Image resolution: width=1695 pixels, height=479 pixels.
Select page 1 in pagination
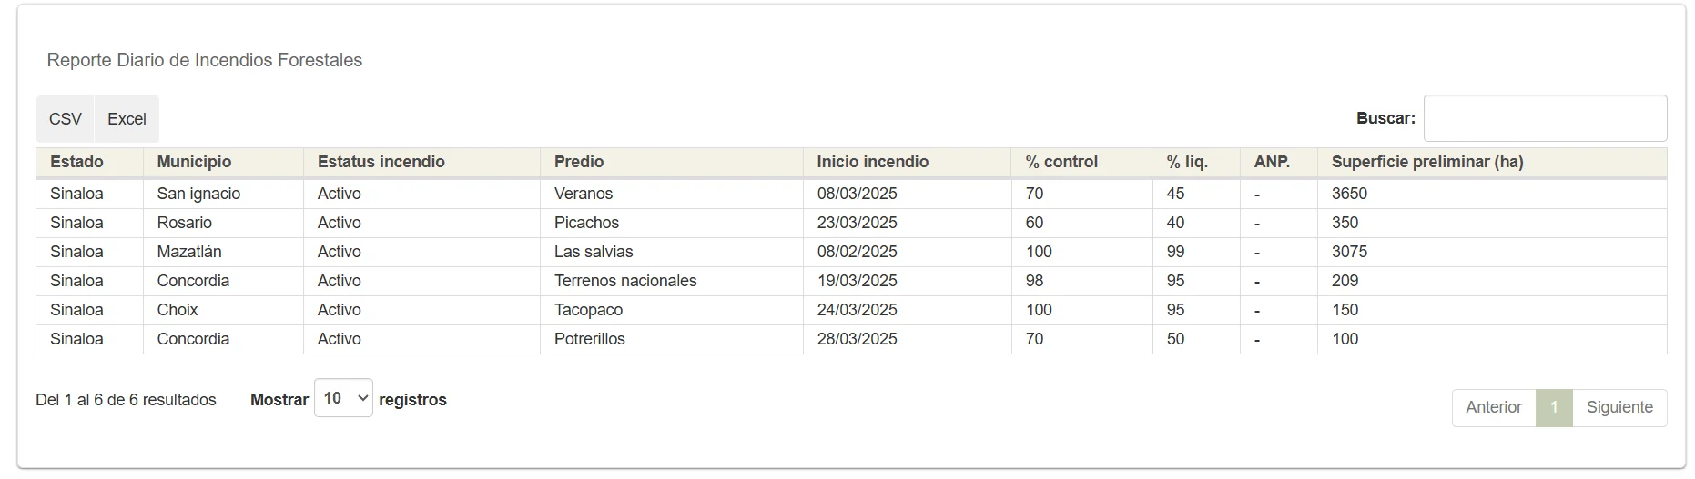click(x=1554, y=407)
